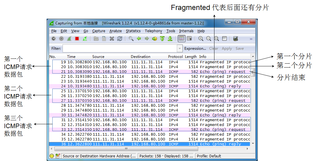317x161 pixels.
Task: Restart the current capture icon
Action: click(85, 39)
